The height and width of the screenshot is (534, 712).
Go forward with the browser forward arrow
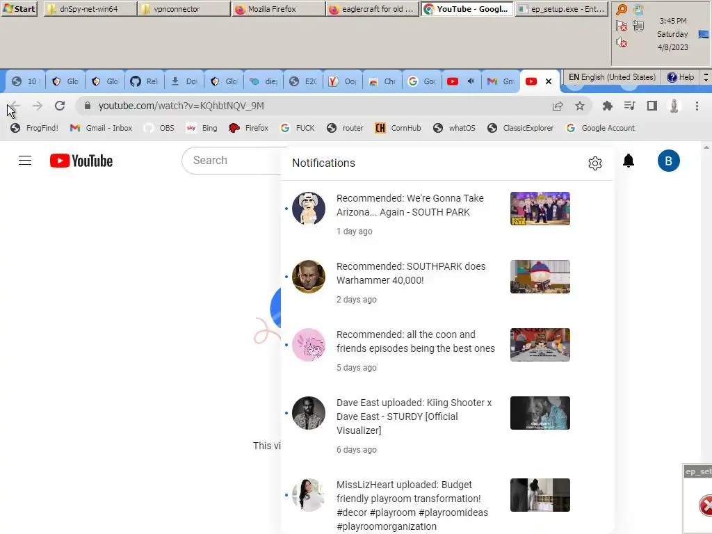point(38,106)
